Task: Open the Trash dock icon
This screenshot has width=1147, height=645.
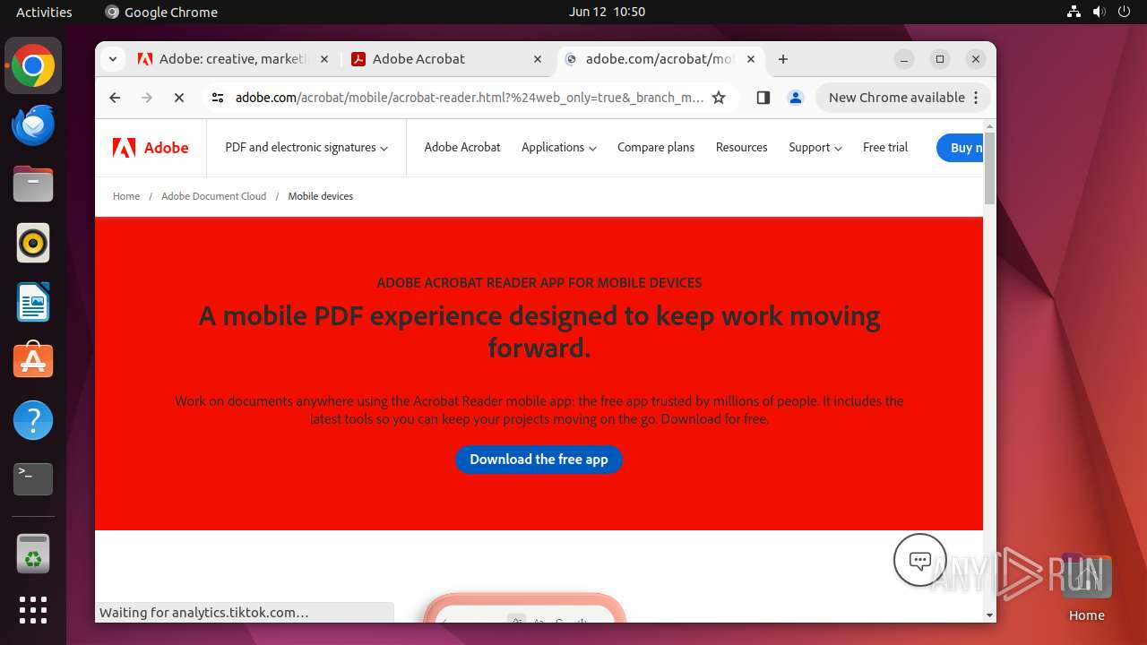Action: [33, 554]
